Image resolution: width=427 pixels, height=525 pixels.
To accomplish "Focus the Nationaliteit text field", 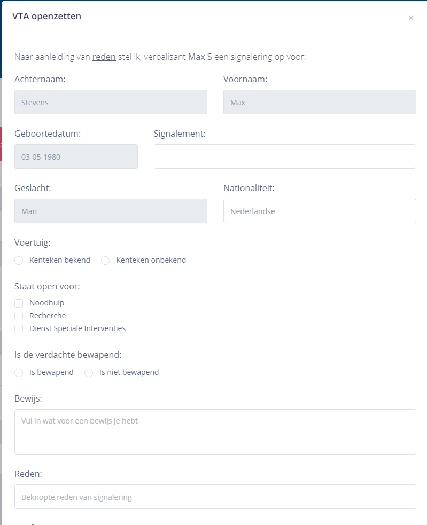I will pos(320,211).
